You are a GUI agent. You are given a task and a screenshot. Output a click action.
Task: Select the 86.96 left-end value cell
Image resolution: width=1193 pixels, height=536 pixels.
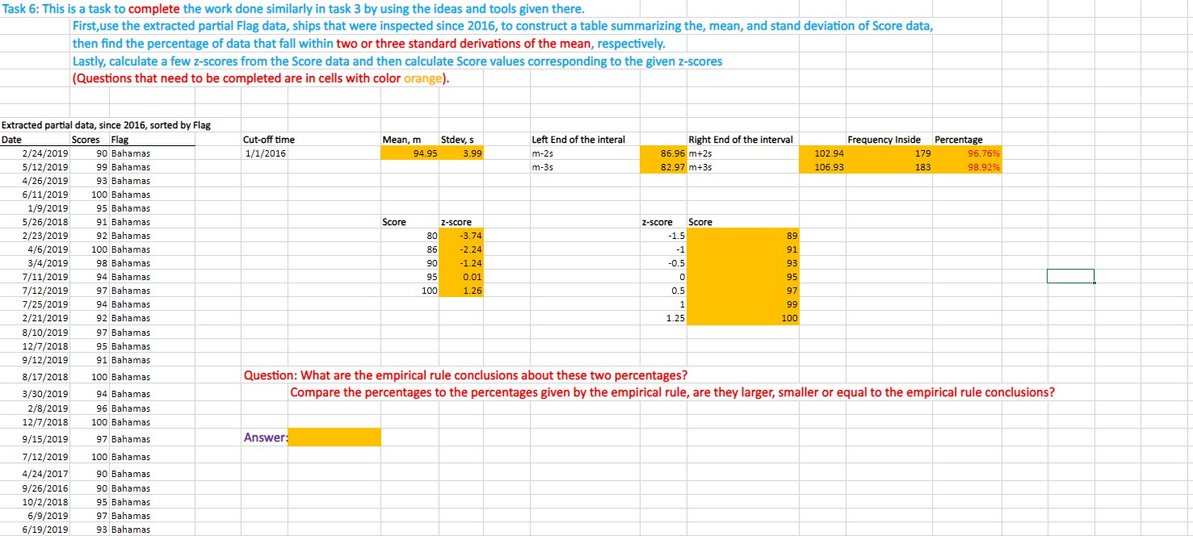coord(662,153)
